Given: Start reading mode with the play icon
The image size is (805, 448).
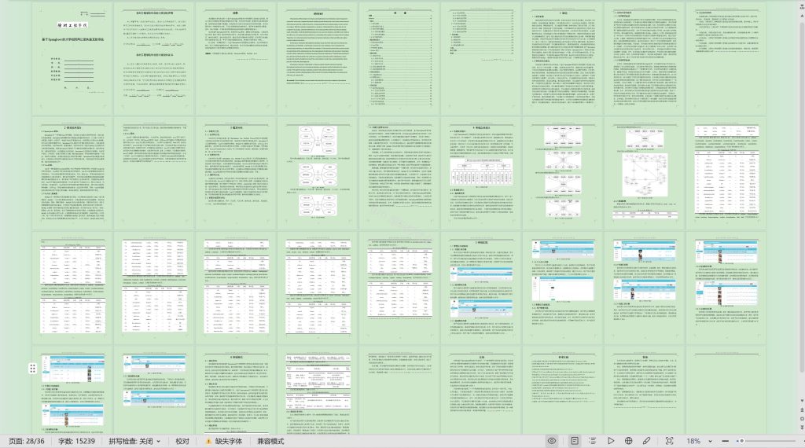Looking at the screenshot, I should [610, 441].
